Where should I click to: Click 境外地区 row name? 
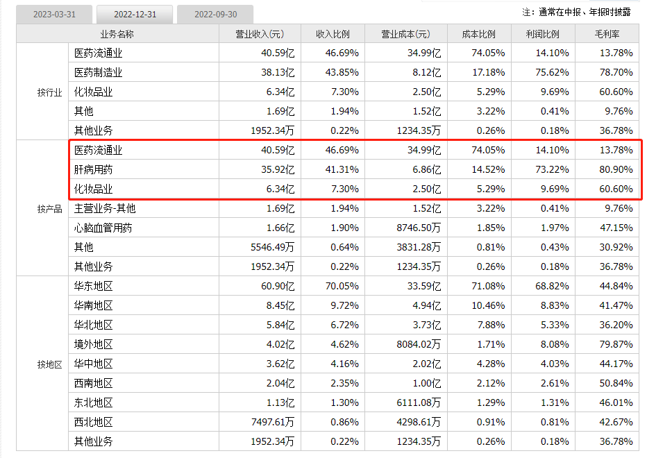93,344
